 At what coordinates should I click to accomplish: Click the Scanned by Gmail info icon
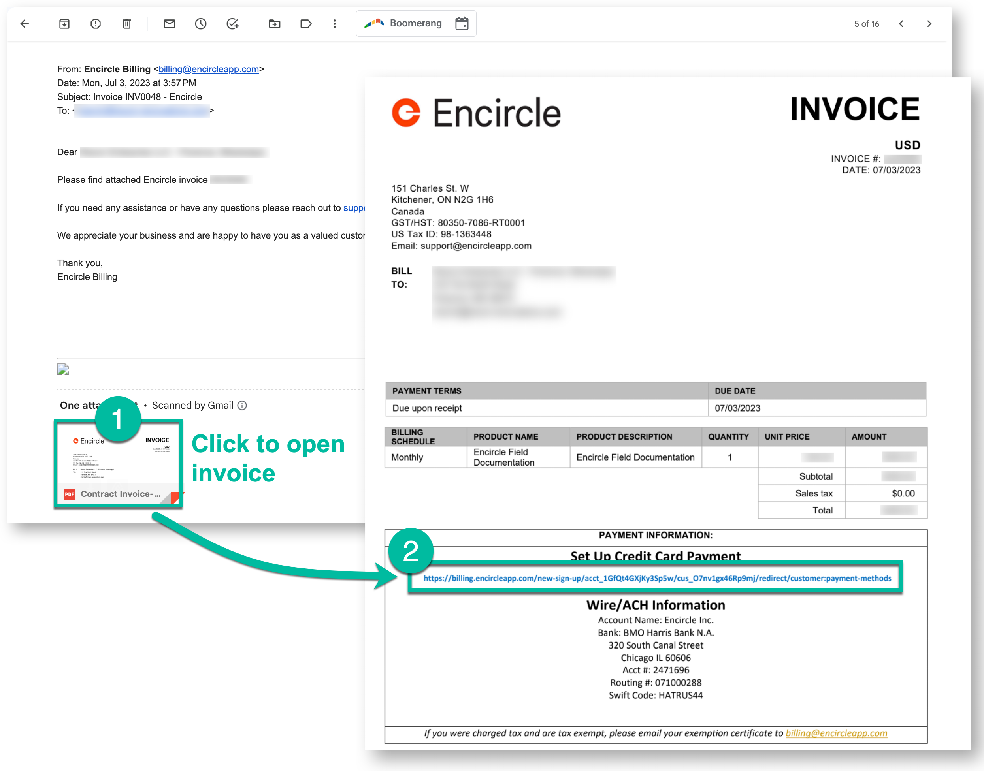[x=242, y=405]
